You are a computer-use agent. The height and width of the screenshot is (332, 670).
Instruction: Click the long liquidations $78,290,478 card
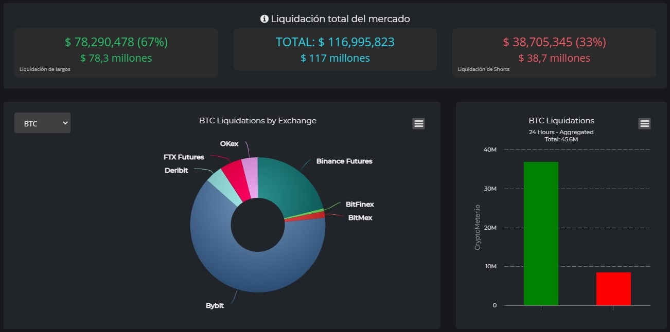pos(116,52)
